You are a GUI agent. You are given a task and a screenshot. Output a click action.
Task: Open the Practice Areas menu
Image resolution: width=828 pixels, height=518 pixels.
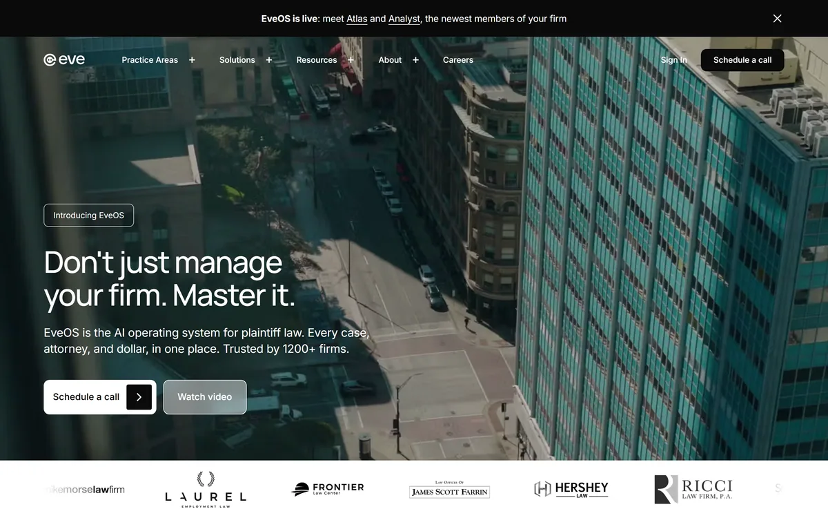click(150, 60)
